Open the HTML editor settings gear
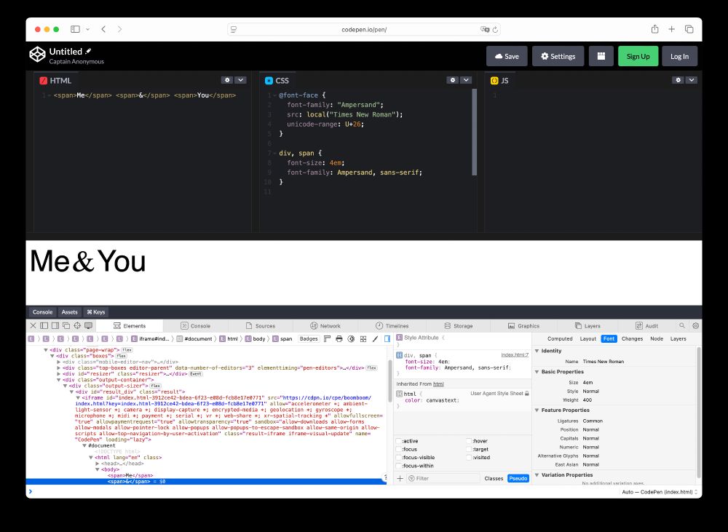 point(227,80)
